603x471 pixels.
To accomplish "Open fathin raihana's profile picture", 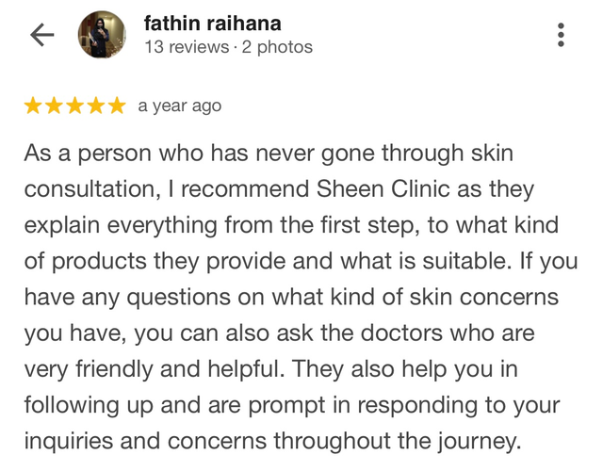I will 102,35.
